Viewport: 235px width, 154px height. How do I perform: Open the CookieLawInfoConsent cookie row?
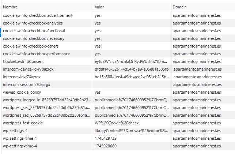(x=118, y=61)
